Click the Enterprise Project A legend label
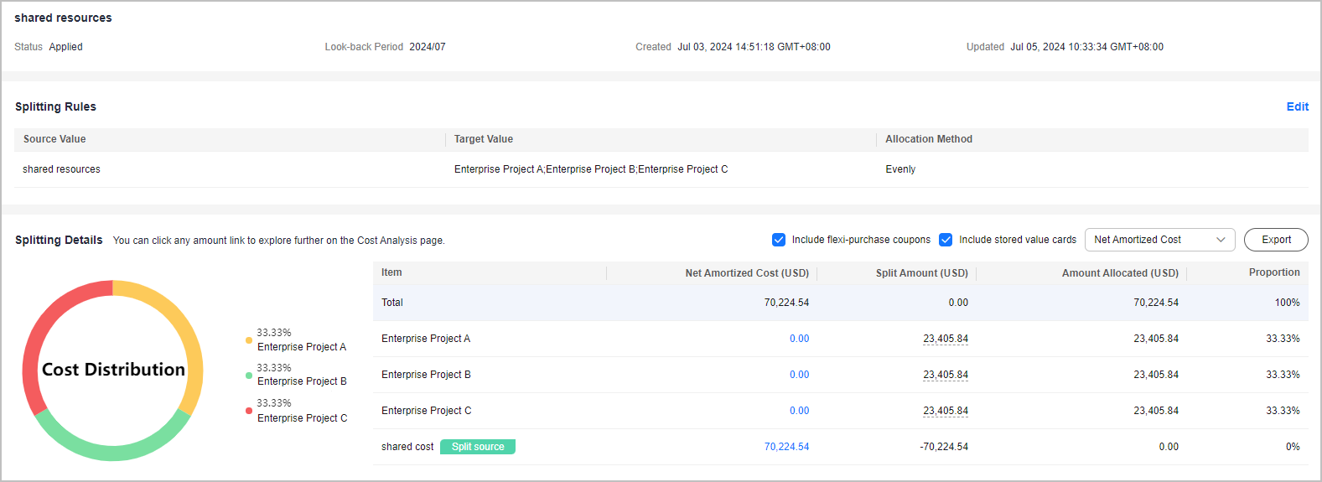The width and height of the screenshot is (1322, 482). tap(302, 347)
